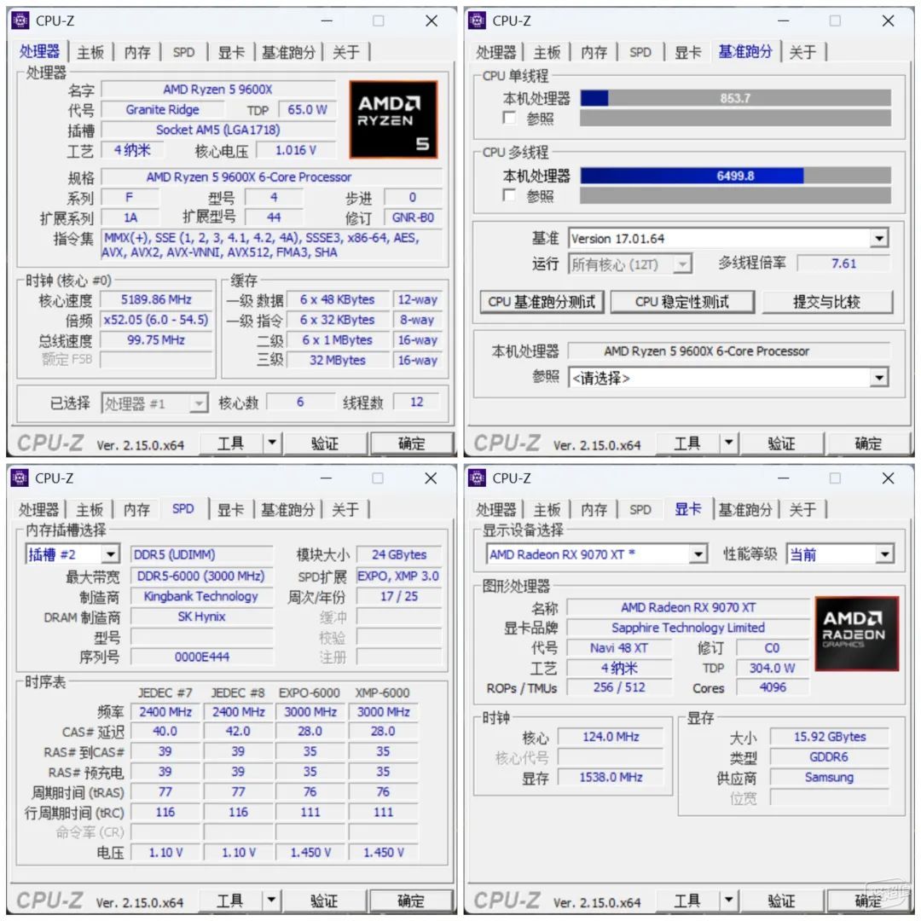Click the TDP value 65.0 W

pos(307,110)
